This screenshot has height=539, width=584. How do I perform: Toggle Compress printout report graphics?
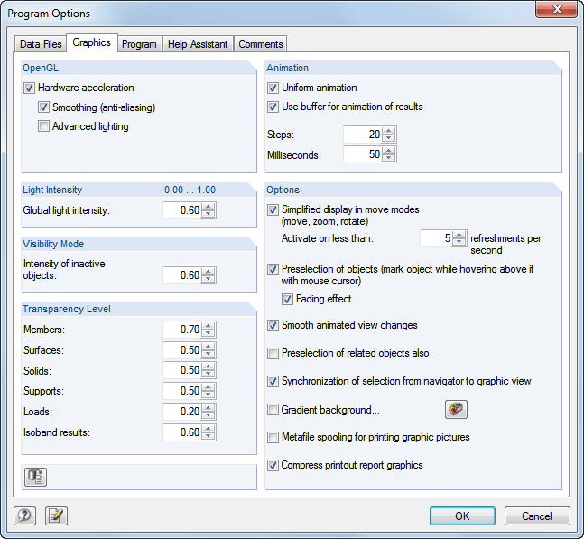point(273,465)
